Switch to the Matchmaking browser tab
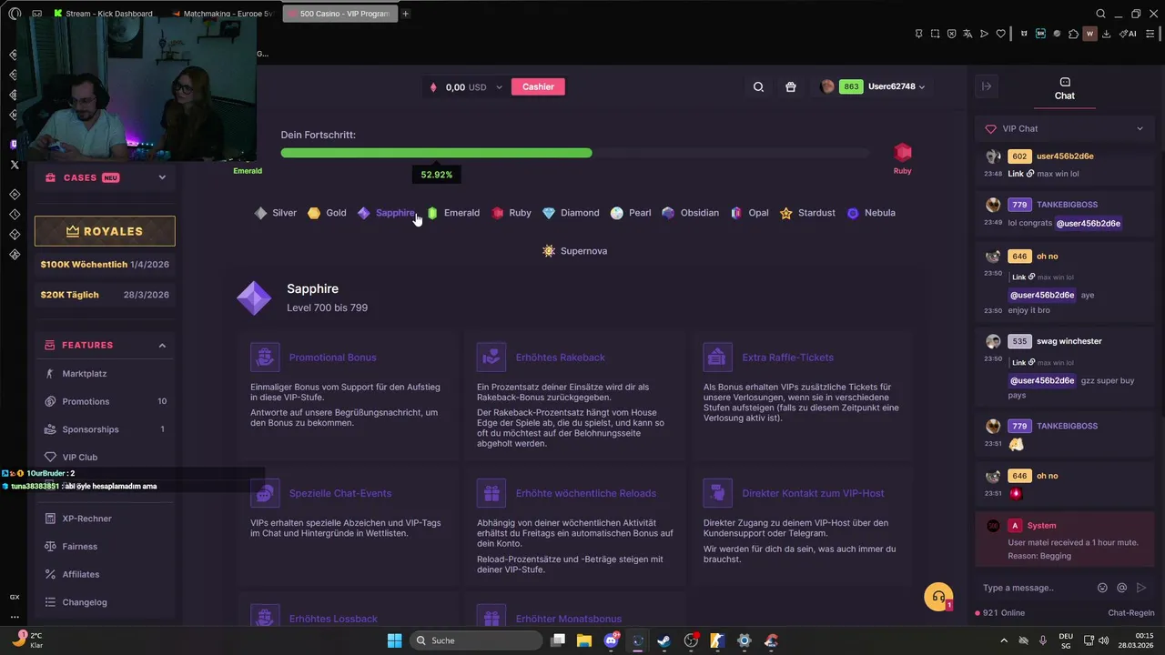This screenshot has width=1165, height=655. pos(222,14)
